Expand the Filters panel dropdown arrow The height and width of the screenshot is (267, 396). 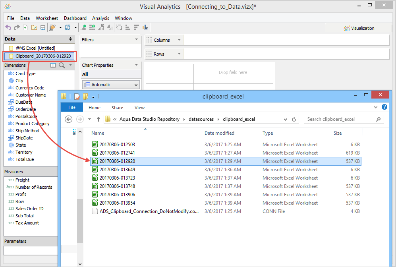coord(136,40)
